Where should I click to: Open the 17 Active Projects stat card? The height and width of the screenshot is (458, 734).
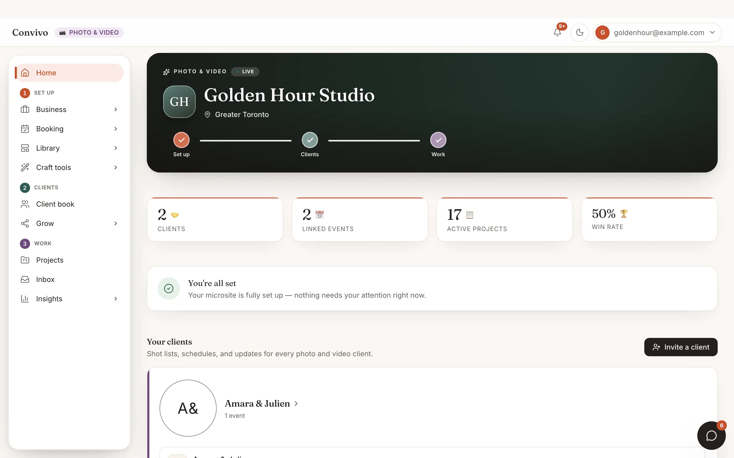pyautogui.click(x=504, y=220)
